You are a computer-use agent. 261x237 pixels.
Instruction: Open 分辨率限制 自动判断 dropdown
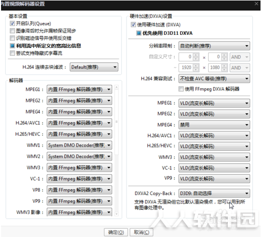point(214,46)
